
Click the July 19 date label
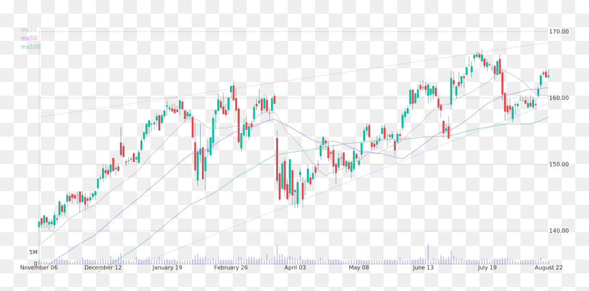pos(488,268)
